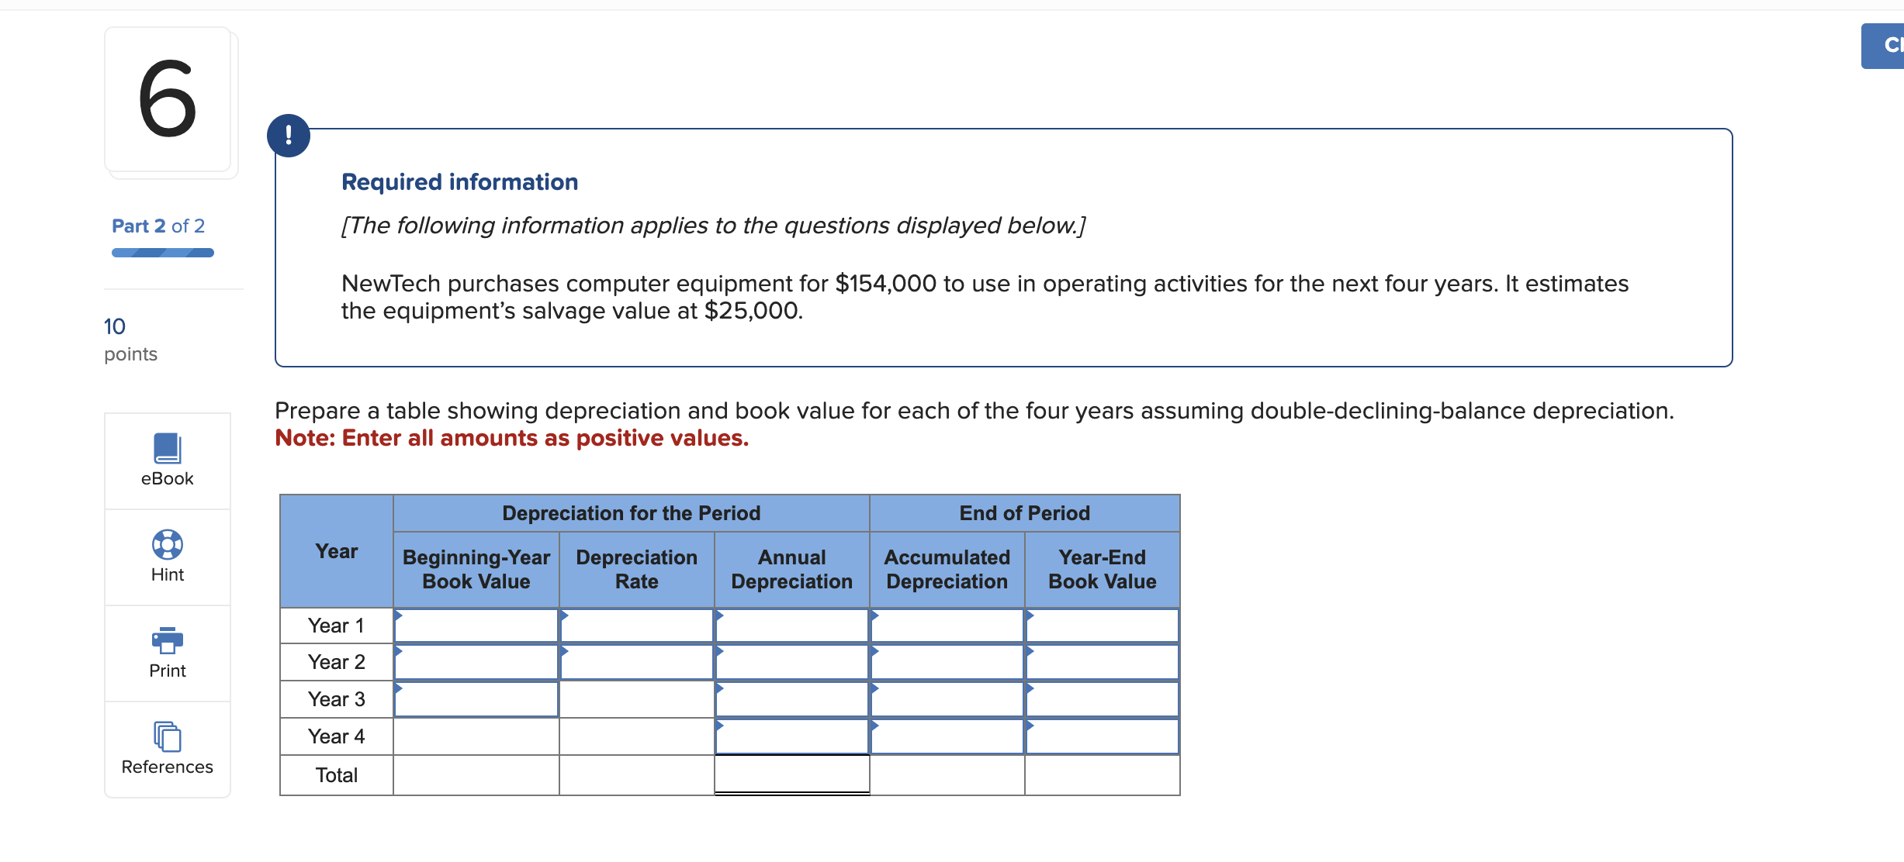Print the problem using the Print icon
The height and width of the screenshot is (862, 1904).
(166, 651)
